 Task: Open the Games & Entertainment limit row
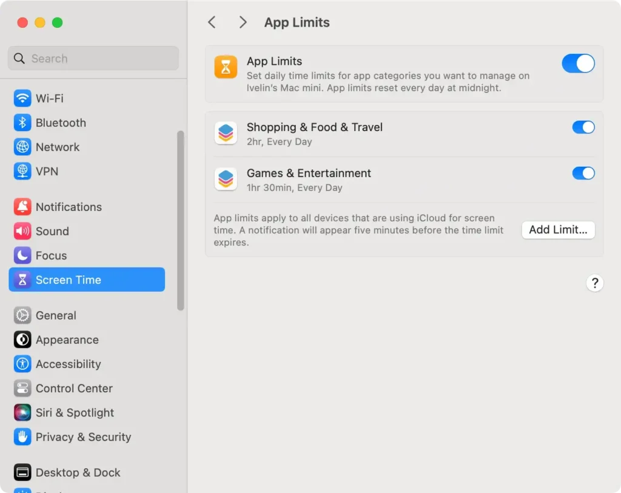point(364,179)
